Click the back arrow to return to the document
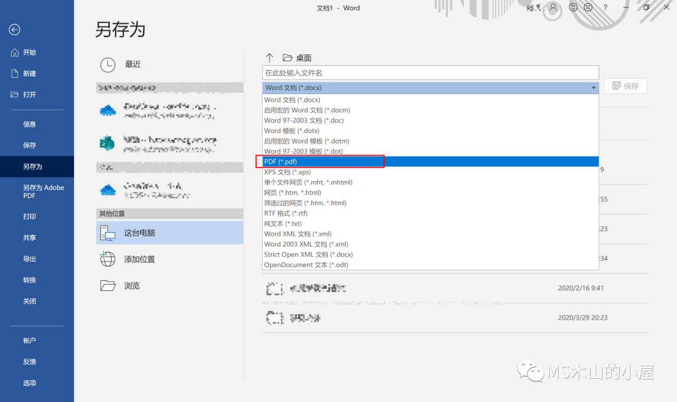Image resolution: width=677 pixels, height=402 pixels. pos(14,29)
